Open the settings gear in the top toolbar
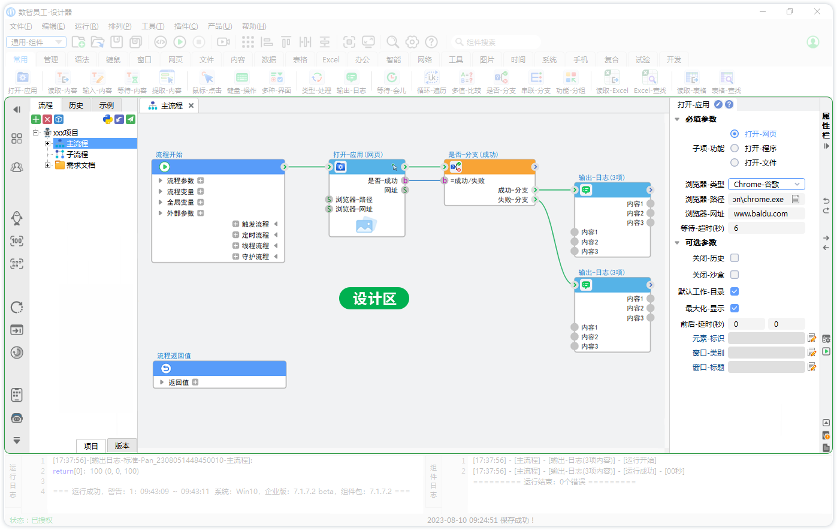 [x=412, y=42]
